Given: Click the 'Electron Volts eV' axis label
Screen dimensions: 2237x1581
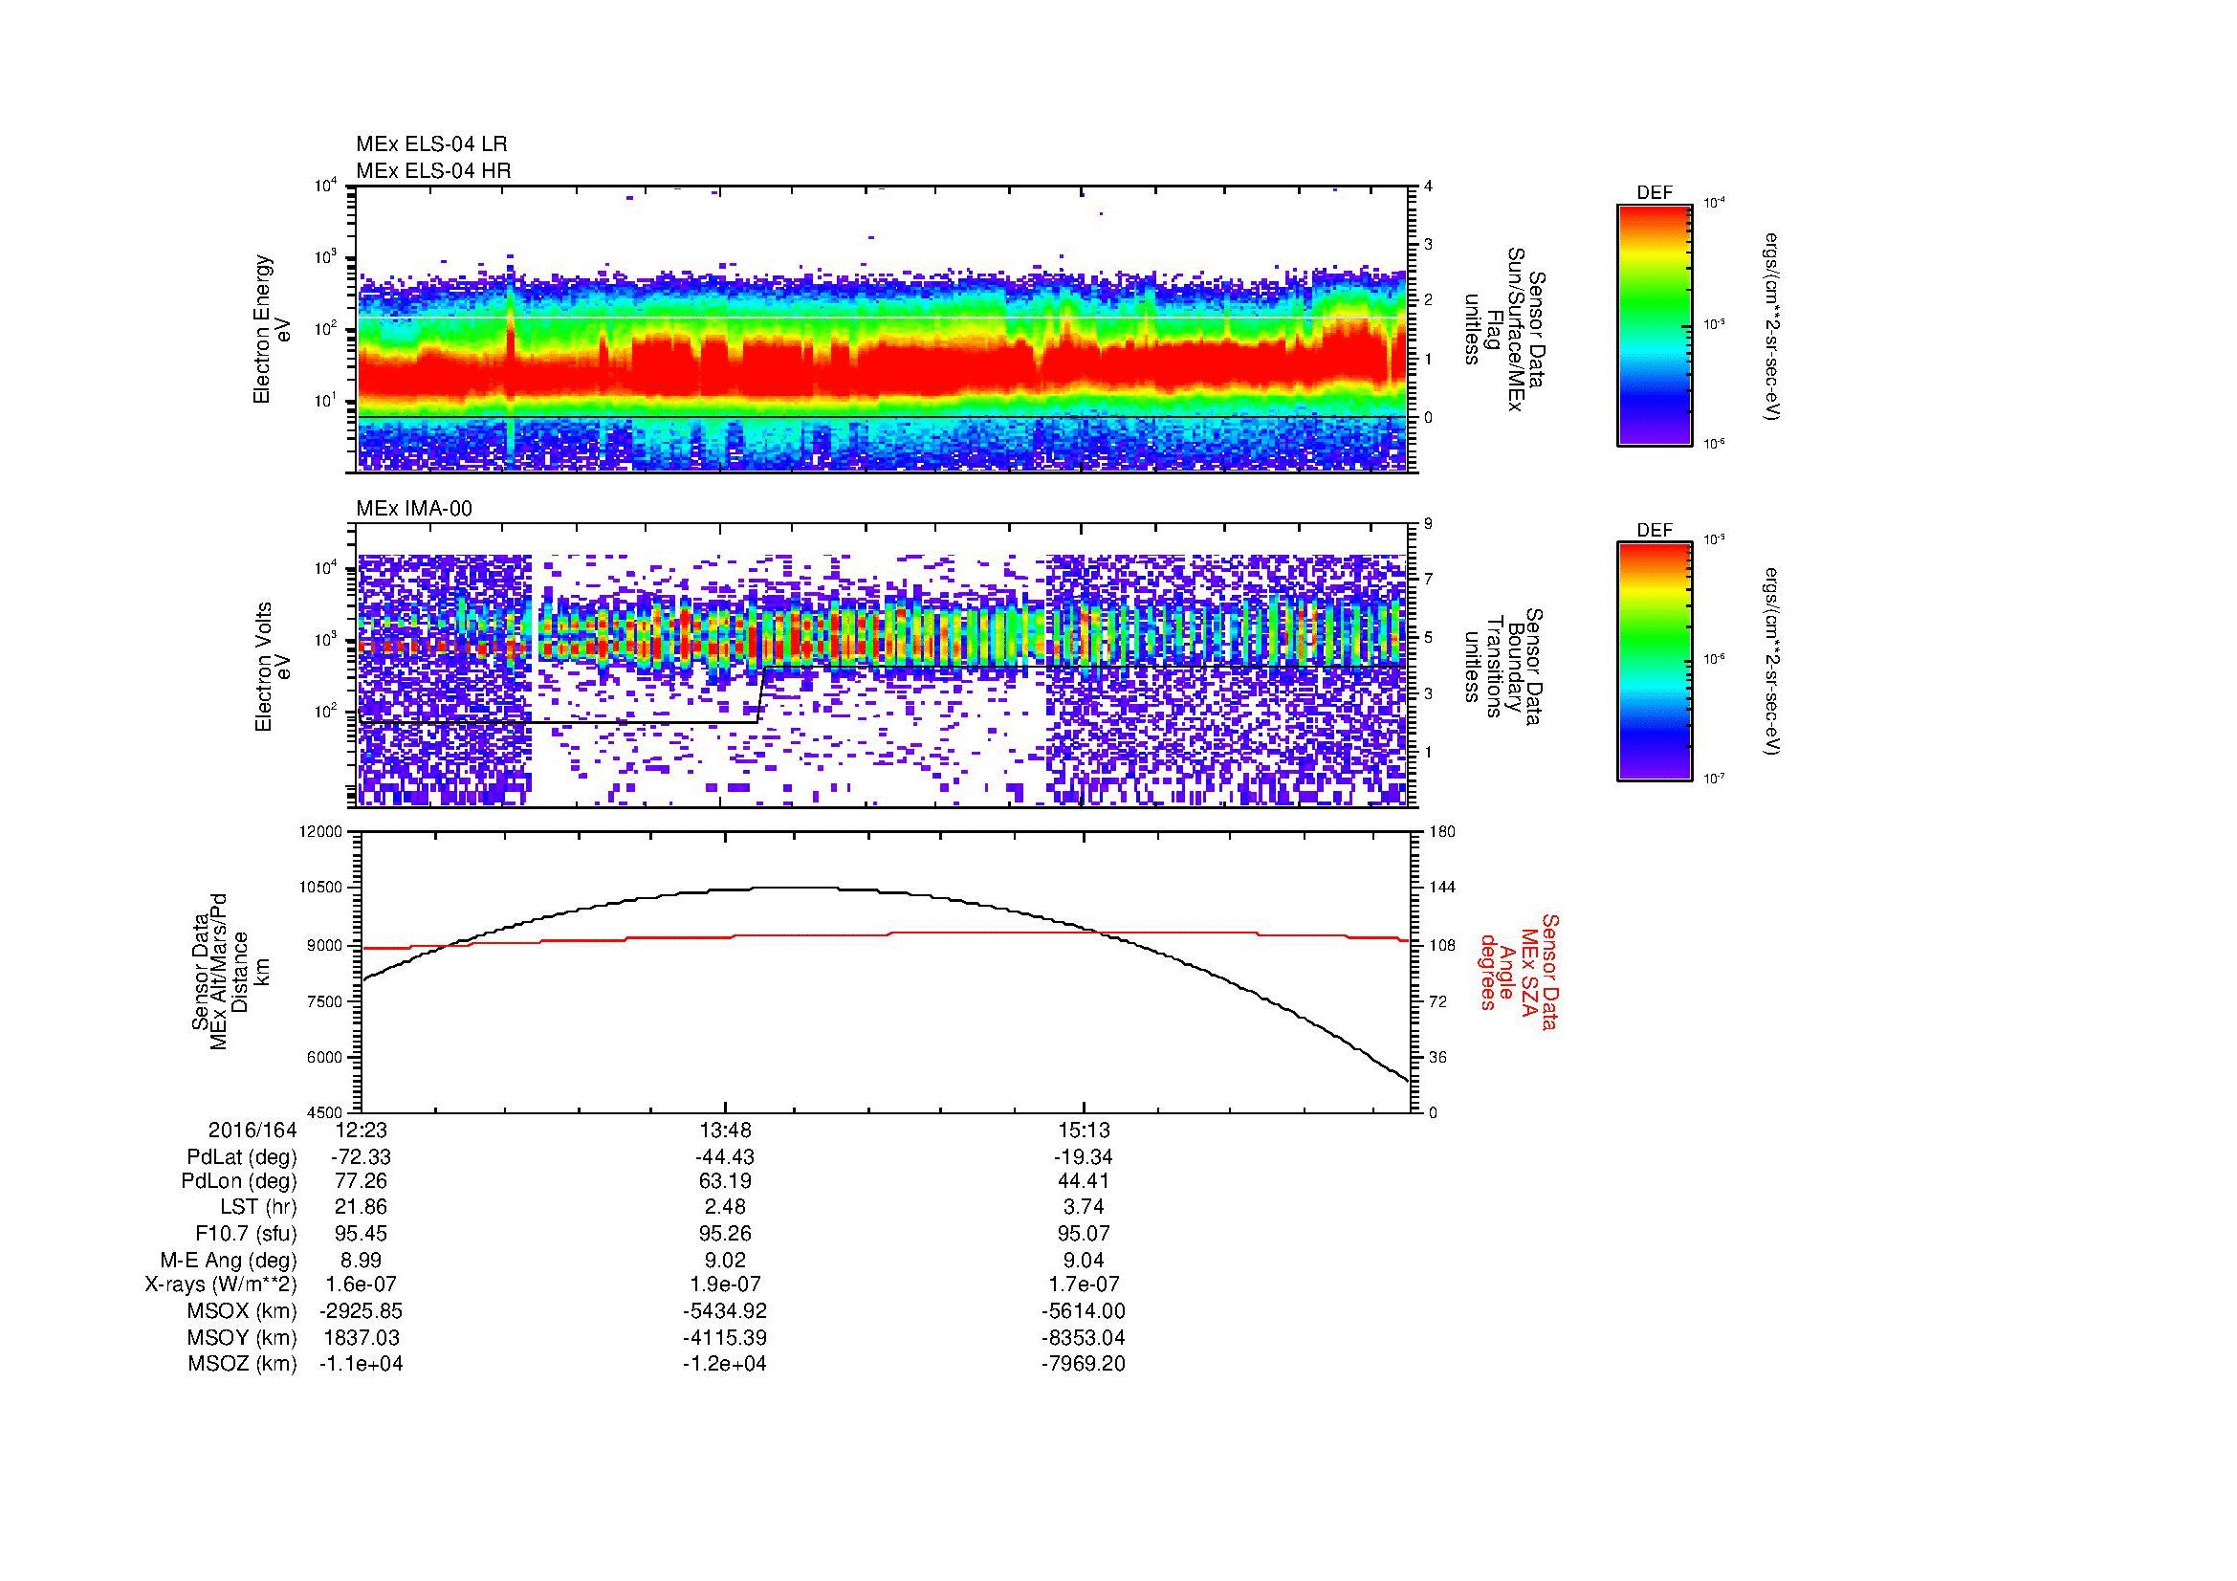Looking at the screenshot, I should [x=272, y=667].
